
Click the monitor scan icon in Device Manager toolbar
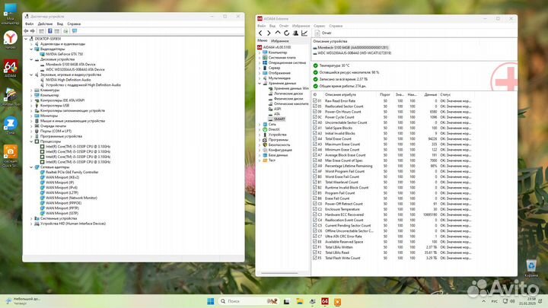click(x=75, y=31)
